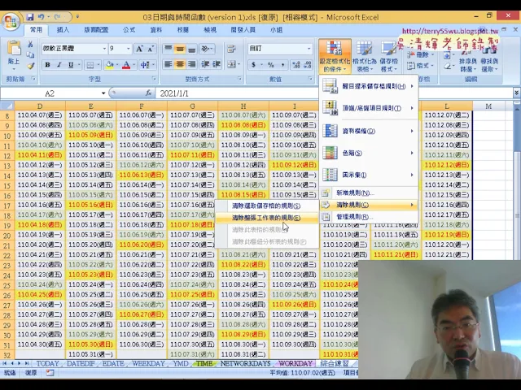Align text right
Image resolution: width=521 pixels, height=390 pixels.
(191, 64)
